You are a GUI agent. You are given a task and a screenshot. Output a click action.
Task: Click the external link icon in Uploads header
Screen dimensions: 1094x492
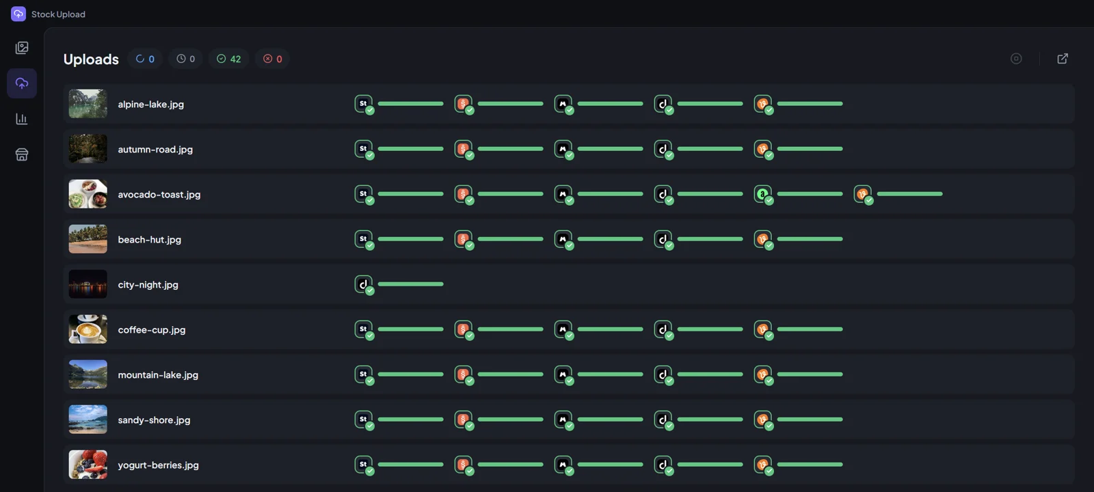pos(1063,59)
